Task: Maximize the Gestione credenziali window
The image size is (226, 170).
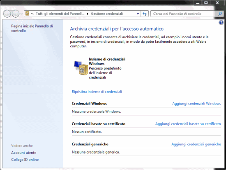Action: point(206,3)
